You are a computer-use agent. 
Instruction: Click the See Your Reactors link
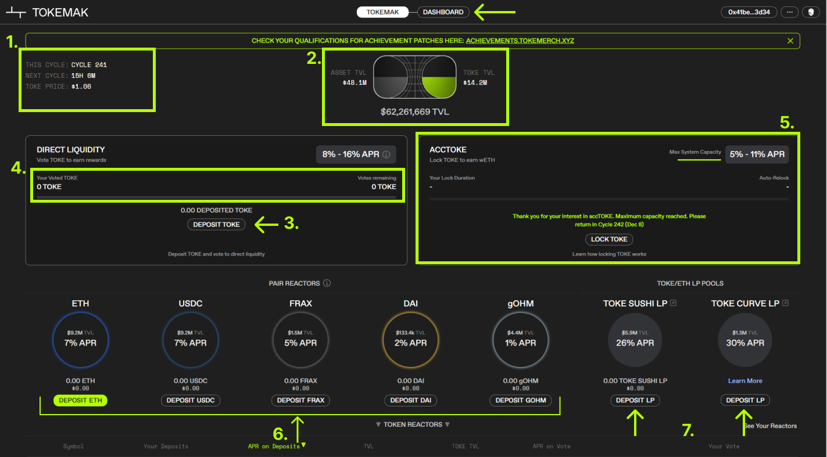[x=770, y=426]
